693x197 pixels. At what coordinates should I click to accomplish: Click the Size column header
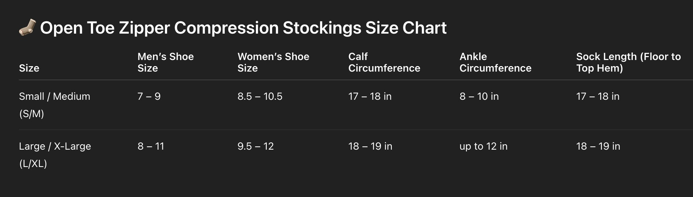(x=29, y=68)
